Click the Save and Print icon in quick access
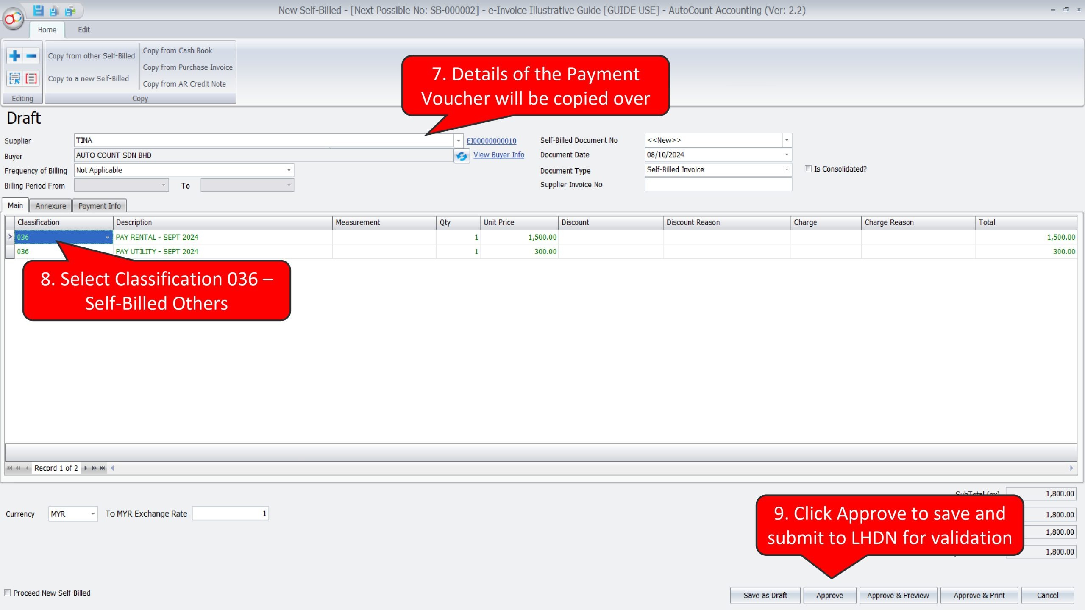1085x610 pixels. pyautogui.click(x=70, y=10)
